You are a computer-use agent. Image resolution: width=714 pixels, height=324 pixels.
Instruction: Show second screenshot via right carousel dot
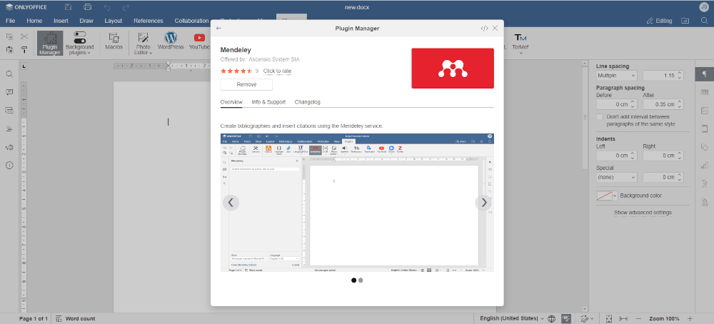361,280
